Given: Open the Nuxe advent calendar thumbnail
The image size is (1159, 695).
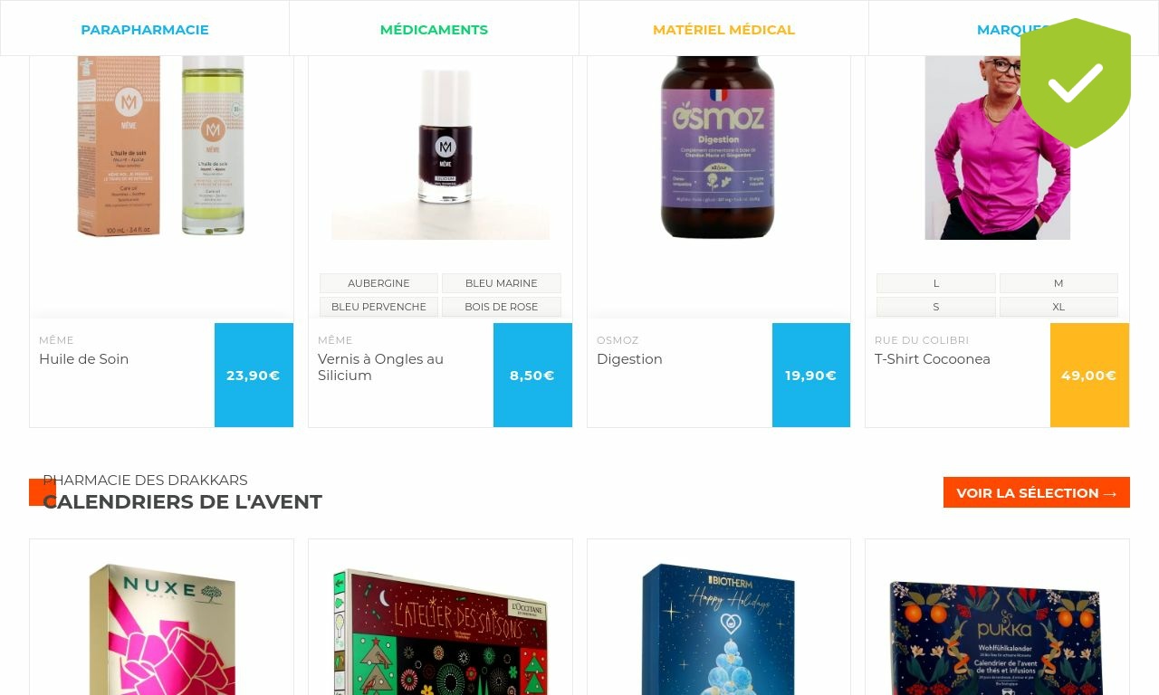Looking at the screenshot, I should click(162, 629).
